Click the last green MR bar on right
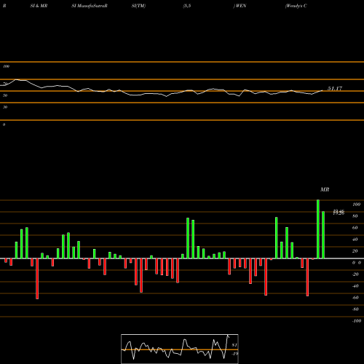Image resolution: width=364 pixels, height=364 pixels. (x=323, y=235)
